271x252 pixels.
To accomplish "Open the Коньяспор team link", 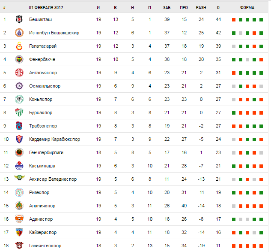I will tap(41, 99).
